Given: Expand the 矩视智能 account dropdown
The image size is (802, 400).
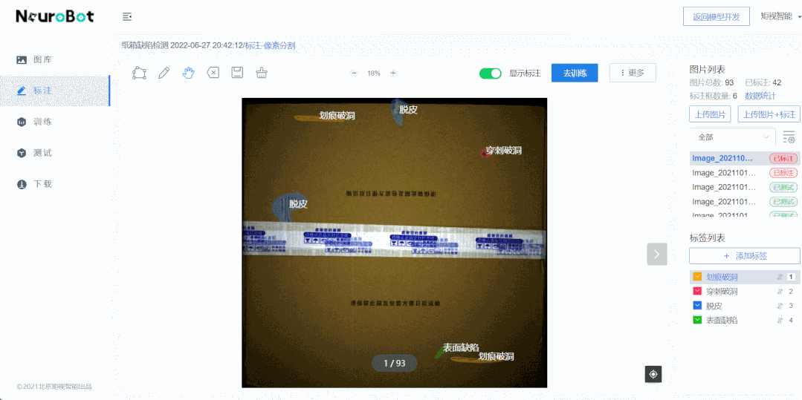Looking at the screenshot, I should [x=780, y=16].
